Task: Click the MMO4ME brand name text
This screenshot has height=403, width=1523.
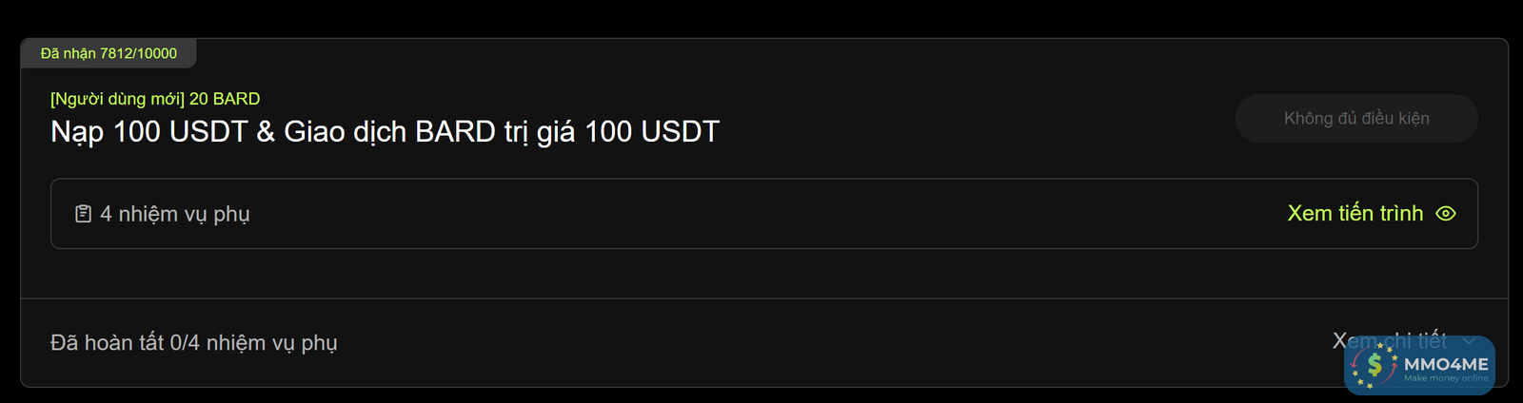Action: [x=1446, y=364]
